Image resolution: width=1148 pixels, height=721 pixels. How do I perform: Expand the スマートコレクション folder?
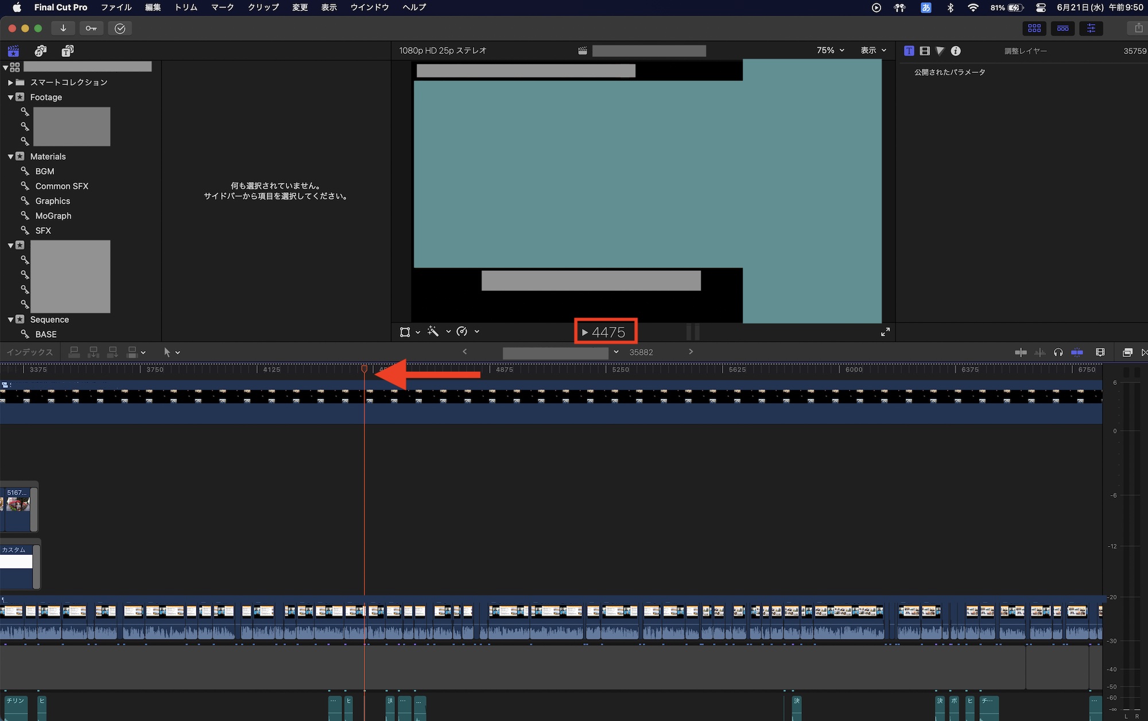[x=10, y=83]
